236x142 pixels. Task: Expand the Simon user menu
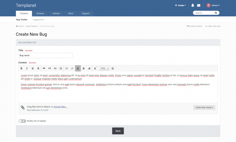pyautogui.click(x=216, y=5)
